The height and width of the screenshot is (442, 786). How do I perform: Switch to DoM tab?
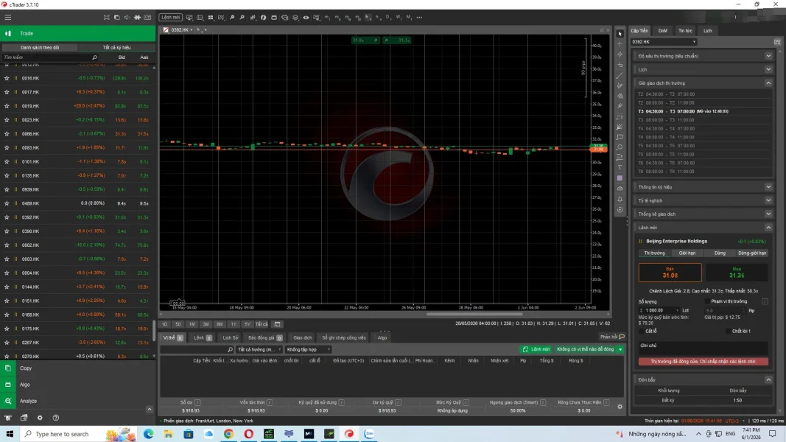coord(663,30)
